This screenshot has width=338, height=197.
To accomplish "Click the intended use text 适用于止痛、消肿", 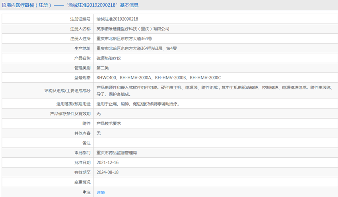I will click(138, 104).
